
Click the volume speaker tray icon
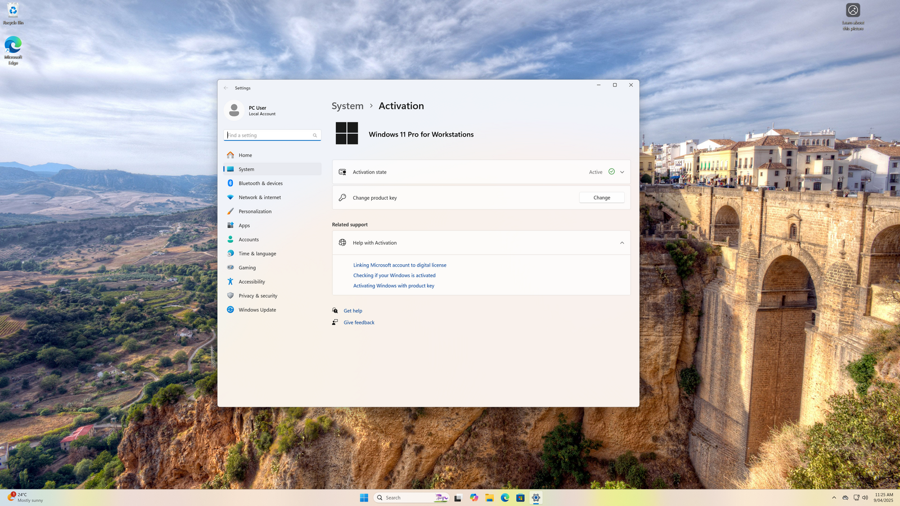865,498
